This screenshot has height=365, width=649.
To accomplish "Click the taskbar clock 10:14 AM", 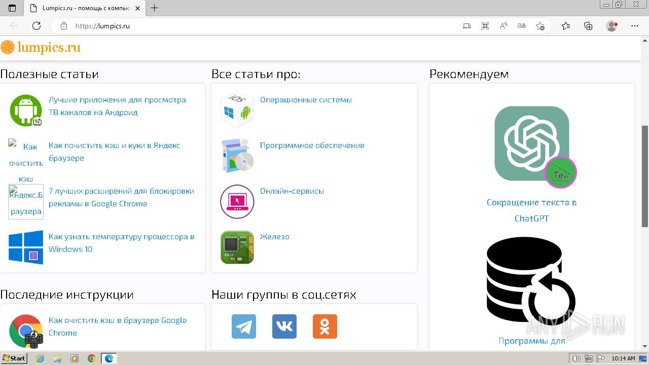I will pyautogui.click(x=623, y=358).
